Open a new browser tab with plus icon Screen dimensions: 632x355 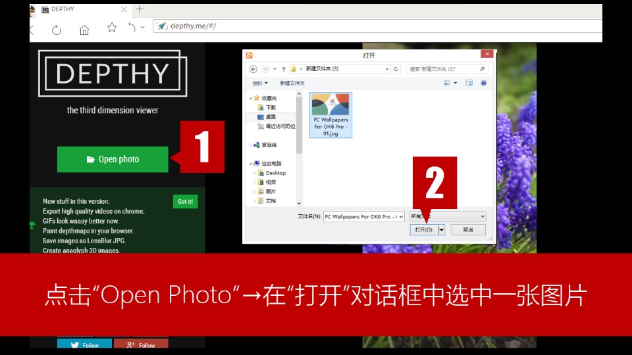click(x=140, y=9)
